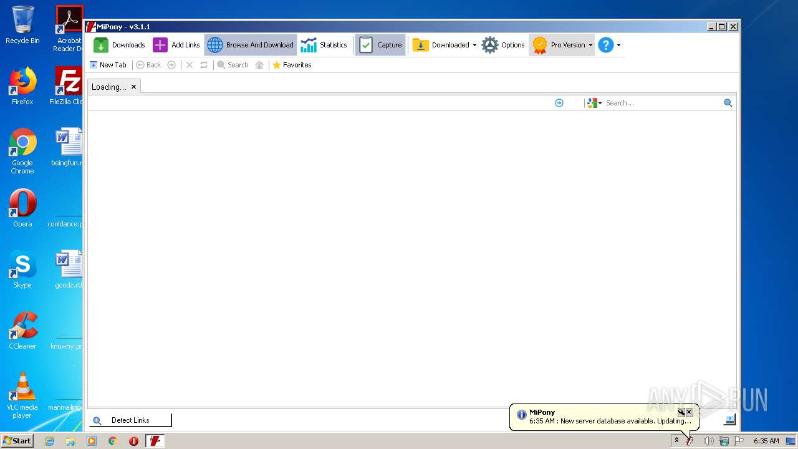
Task: Expand the help dropdown arrow
Action: point(618,45)
